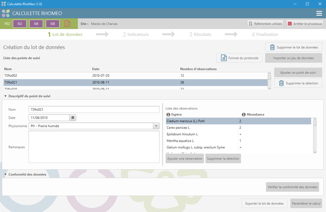Image resolution: width=326 pixels, height=212 pixels.
Task: Select Carex panicea L. observation
Action: (239, 128)
